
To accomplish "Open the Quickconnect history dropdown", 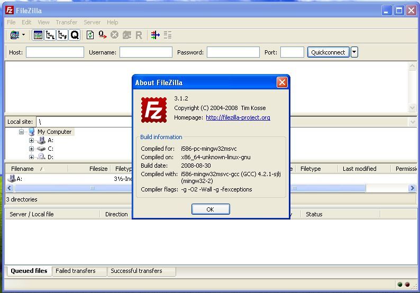I will point(354,52).
